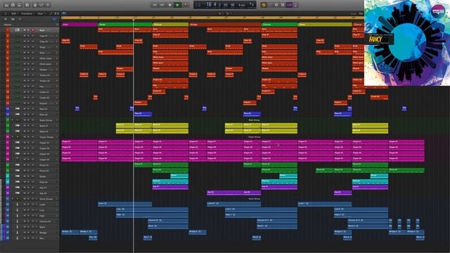Toggle the yellow Cycle mode button
Screen dimensions: 450x253
(x=264, y=5)
